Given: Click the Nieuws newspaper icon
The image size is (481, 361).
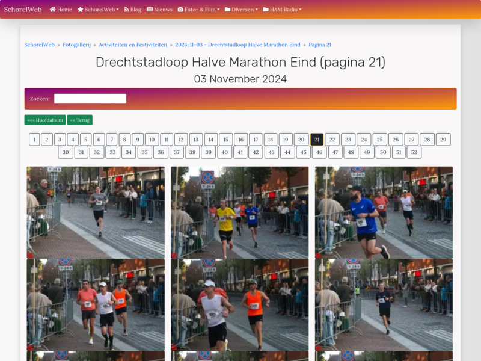Looking at the screenshot, I should 150,10.
